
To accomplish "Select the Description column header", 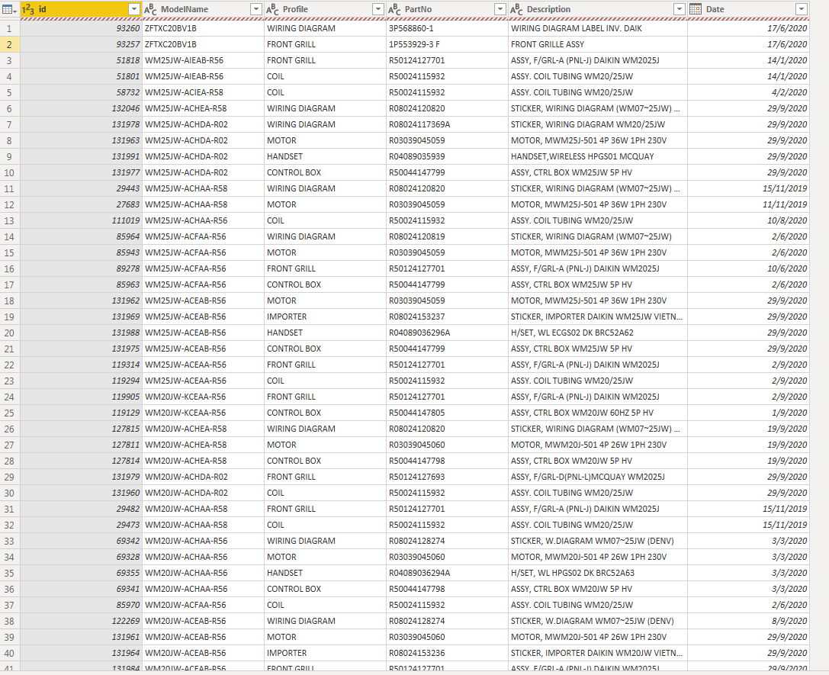I will (x=598, y=9).
